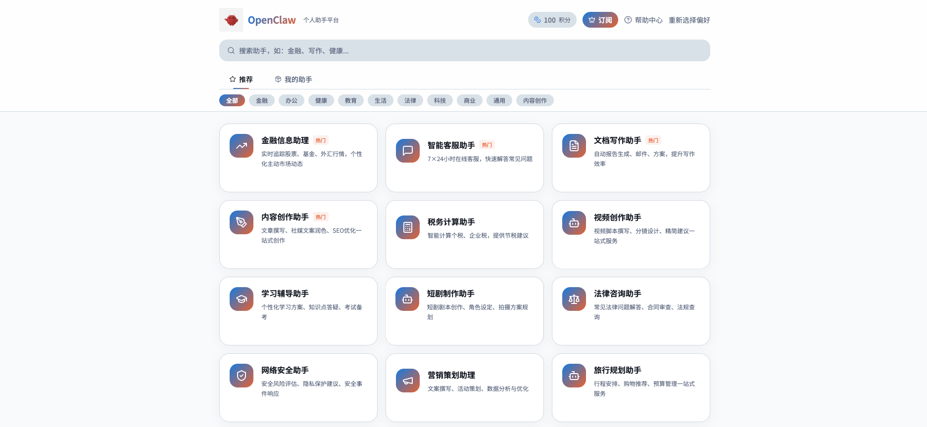Click the OpenClaw red crab logo
The image size is (927, 427).
point(231,20)
